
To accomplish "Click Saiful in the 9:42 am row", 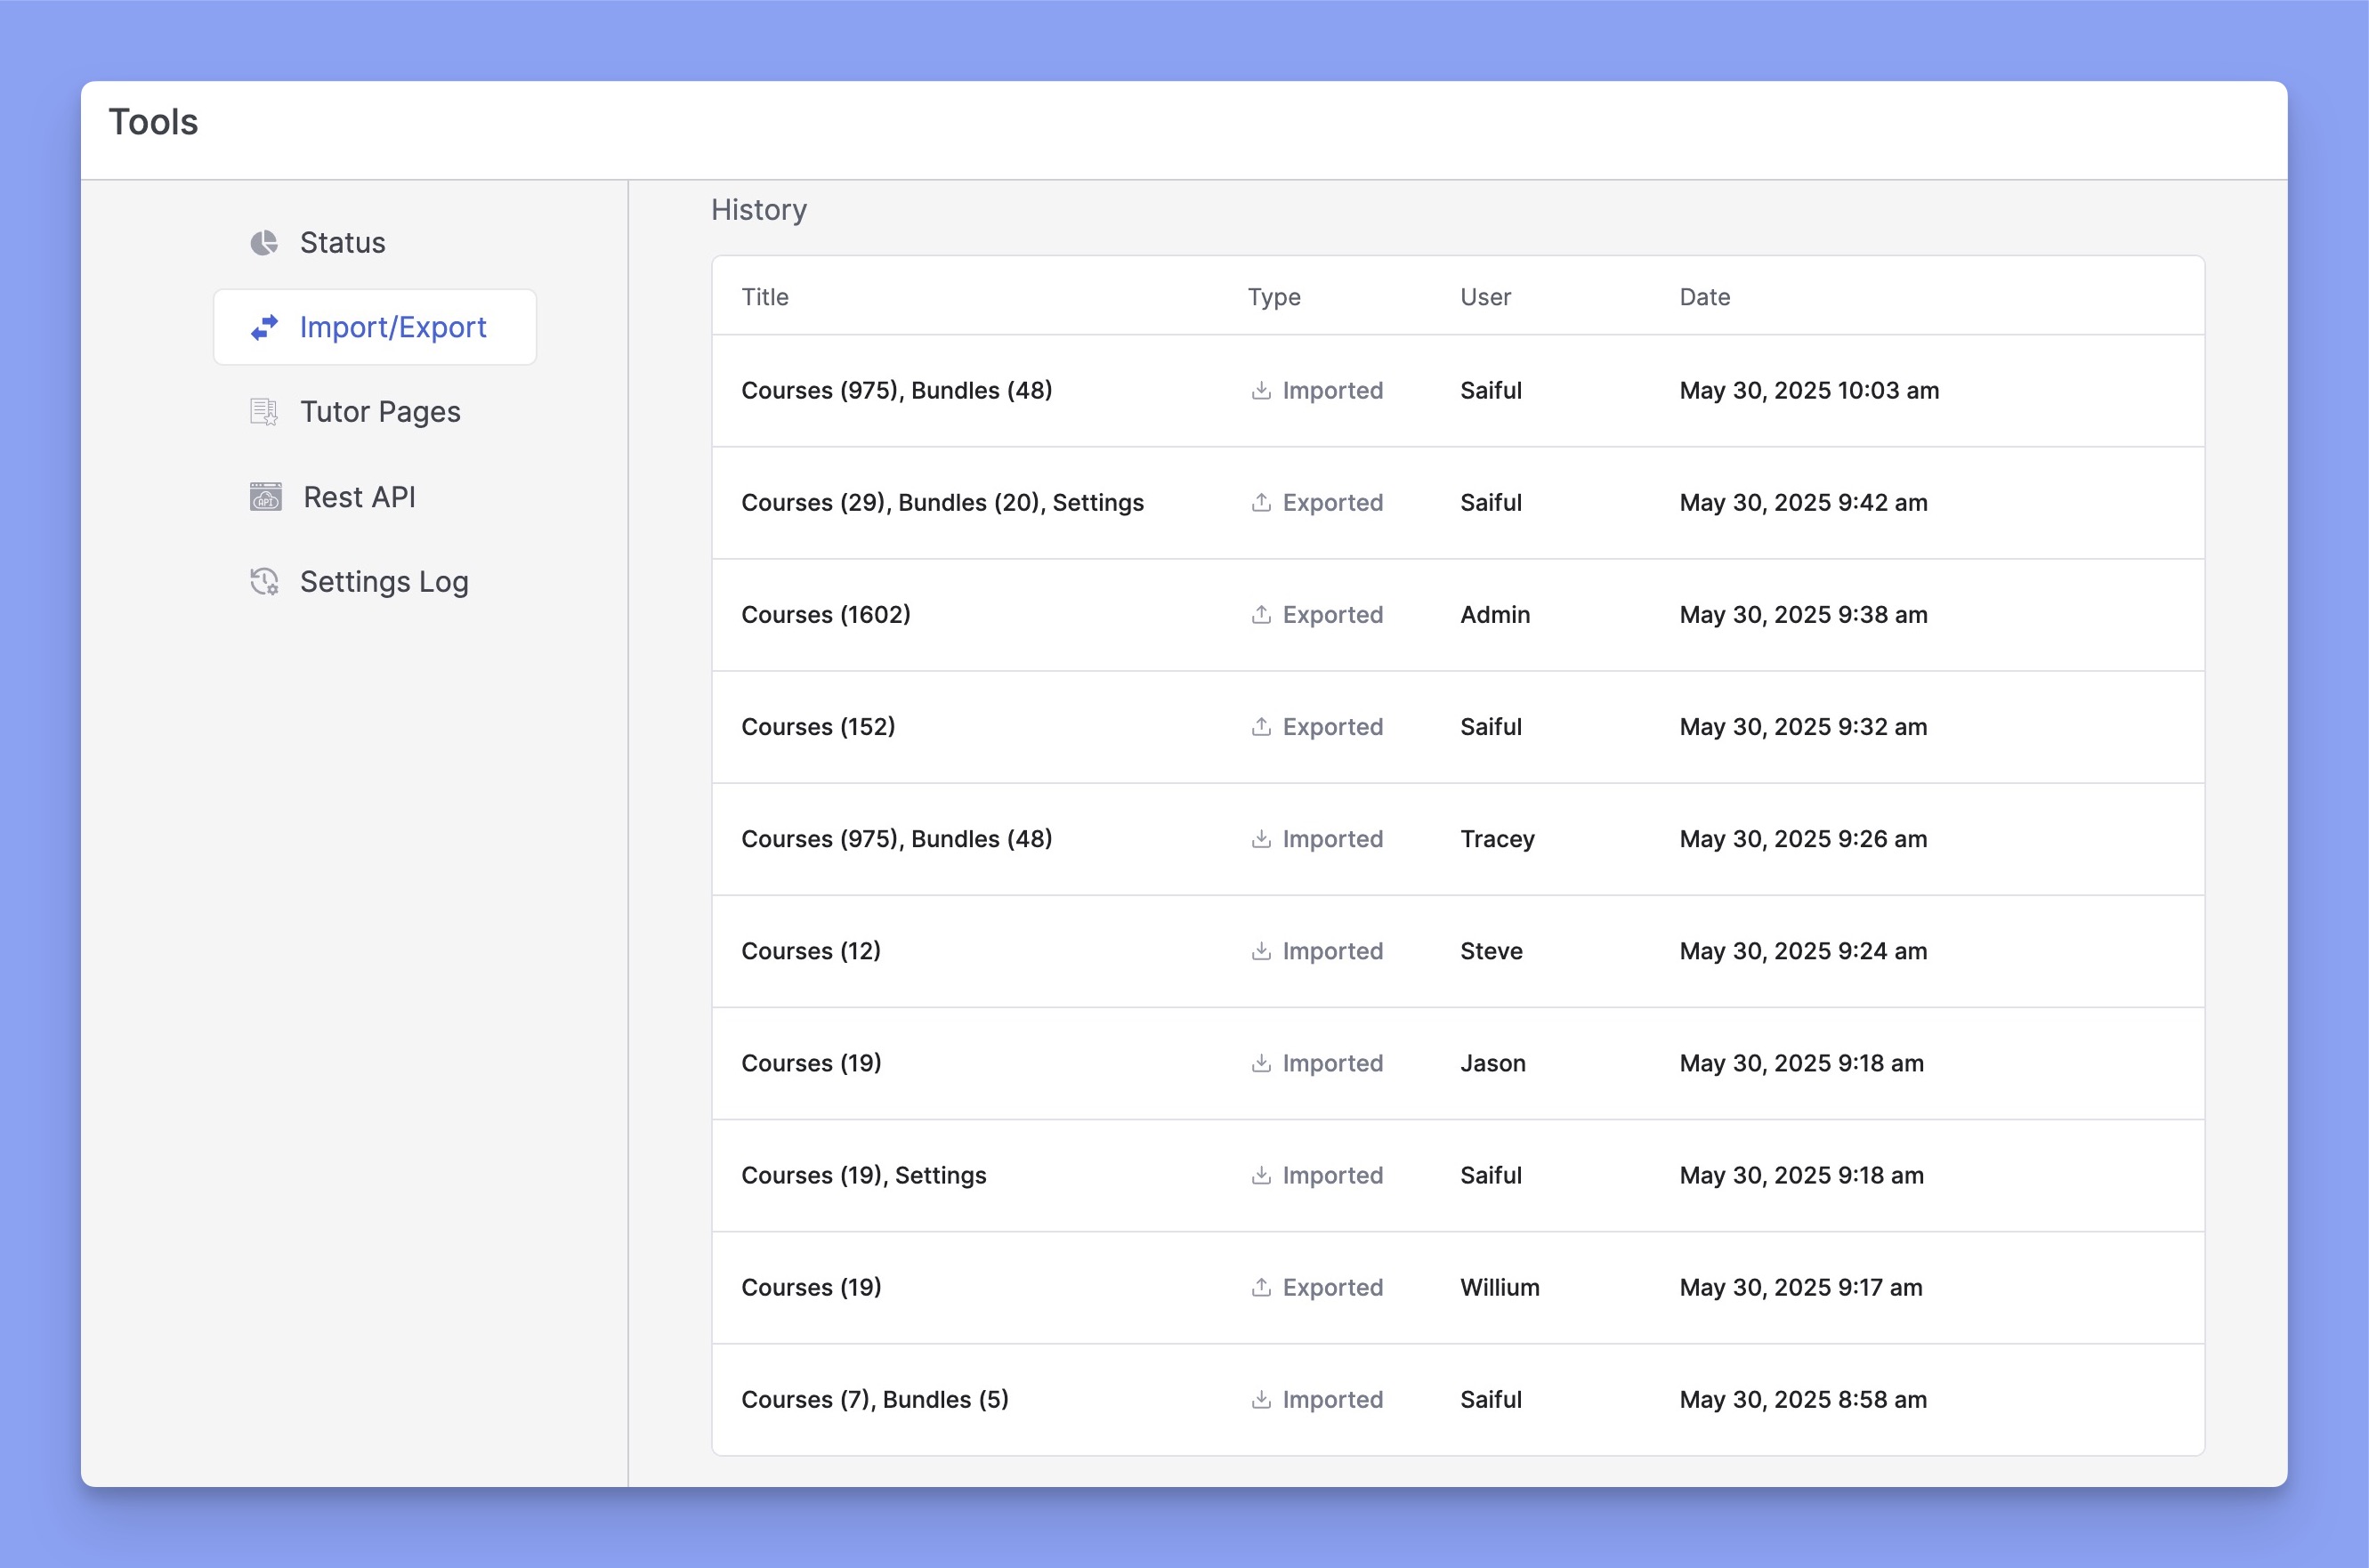I will pyautogui.click(x=1491, y=502).
